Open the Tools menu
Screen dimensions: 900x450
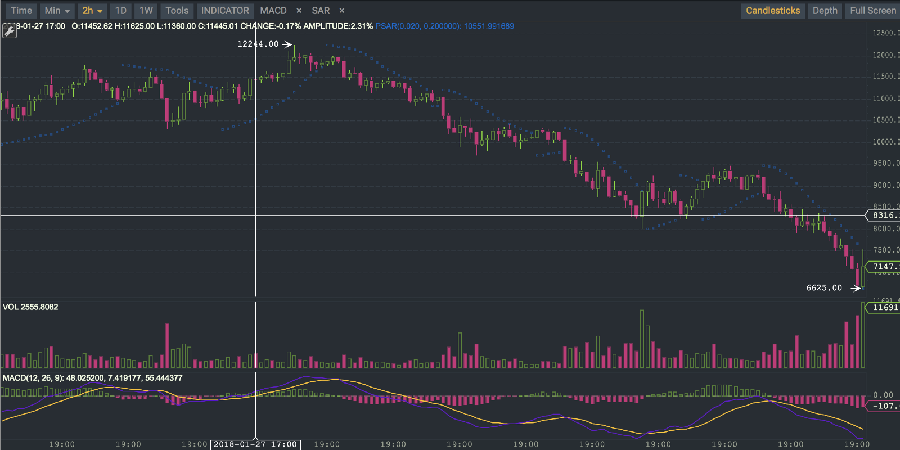pos(177,11)
